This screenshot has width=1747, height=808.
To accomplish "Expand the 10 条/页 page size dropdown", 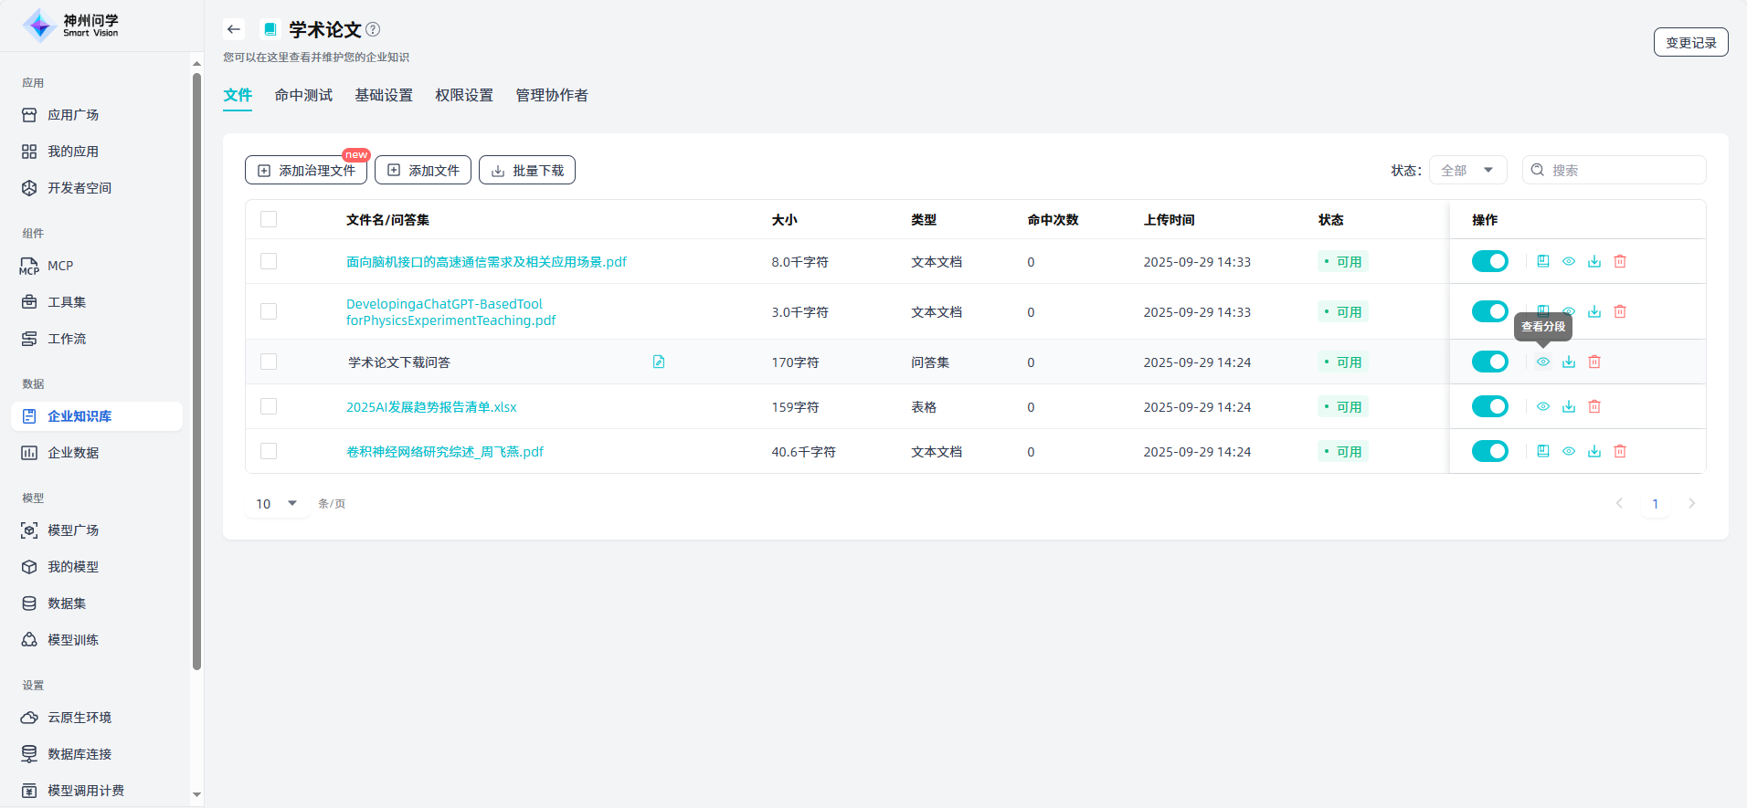I will pyautogui.click(x=277, y=504).
